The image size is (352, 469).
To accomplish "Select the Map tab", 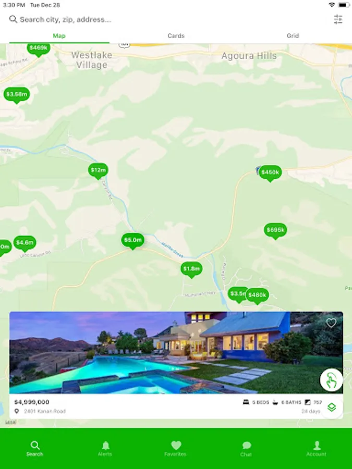I will point(59,35).
